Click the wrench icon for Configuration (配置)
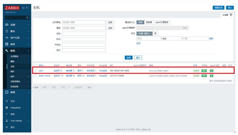This screenshot has height=135, width=238. [x=7, y=50]
